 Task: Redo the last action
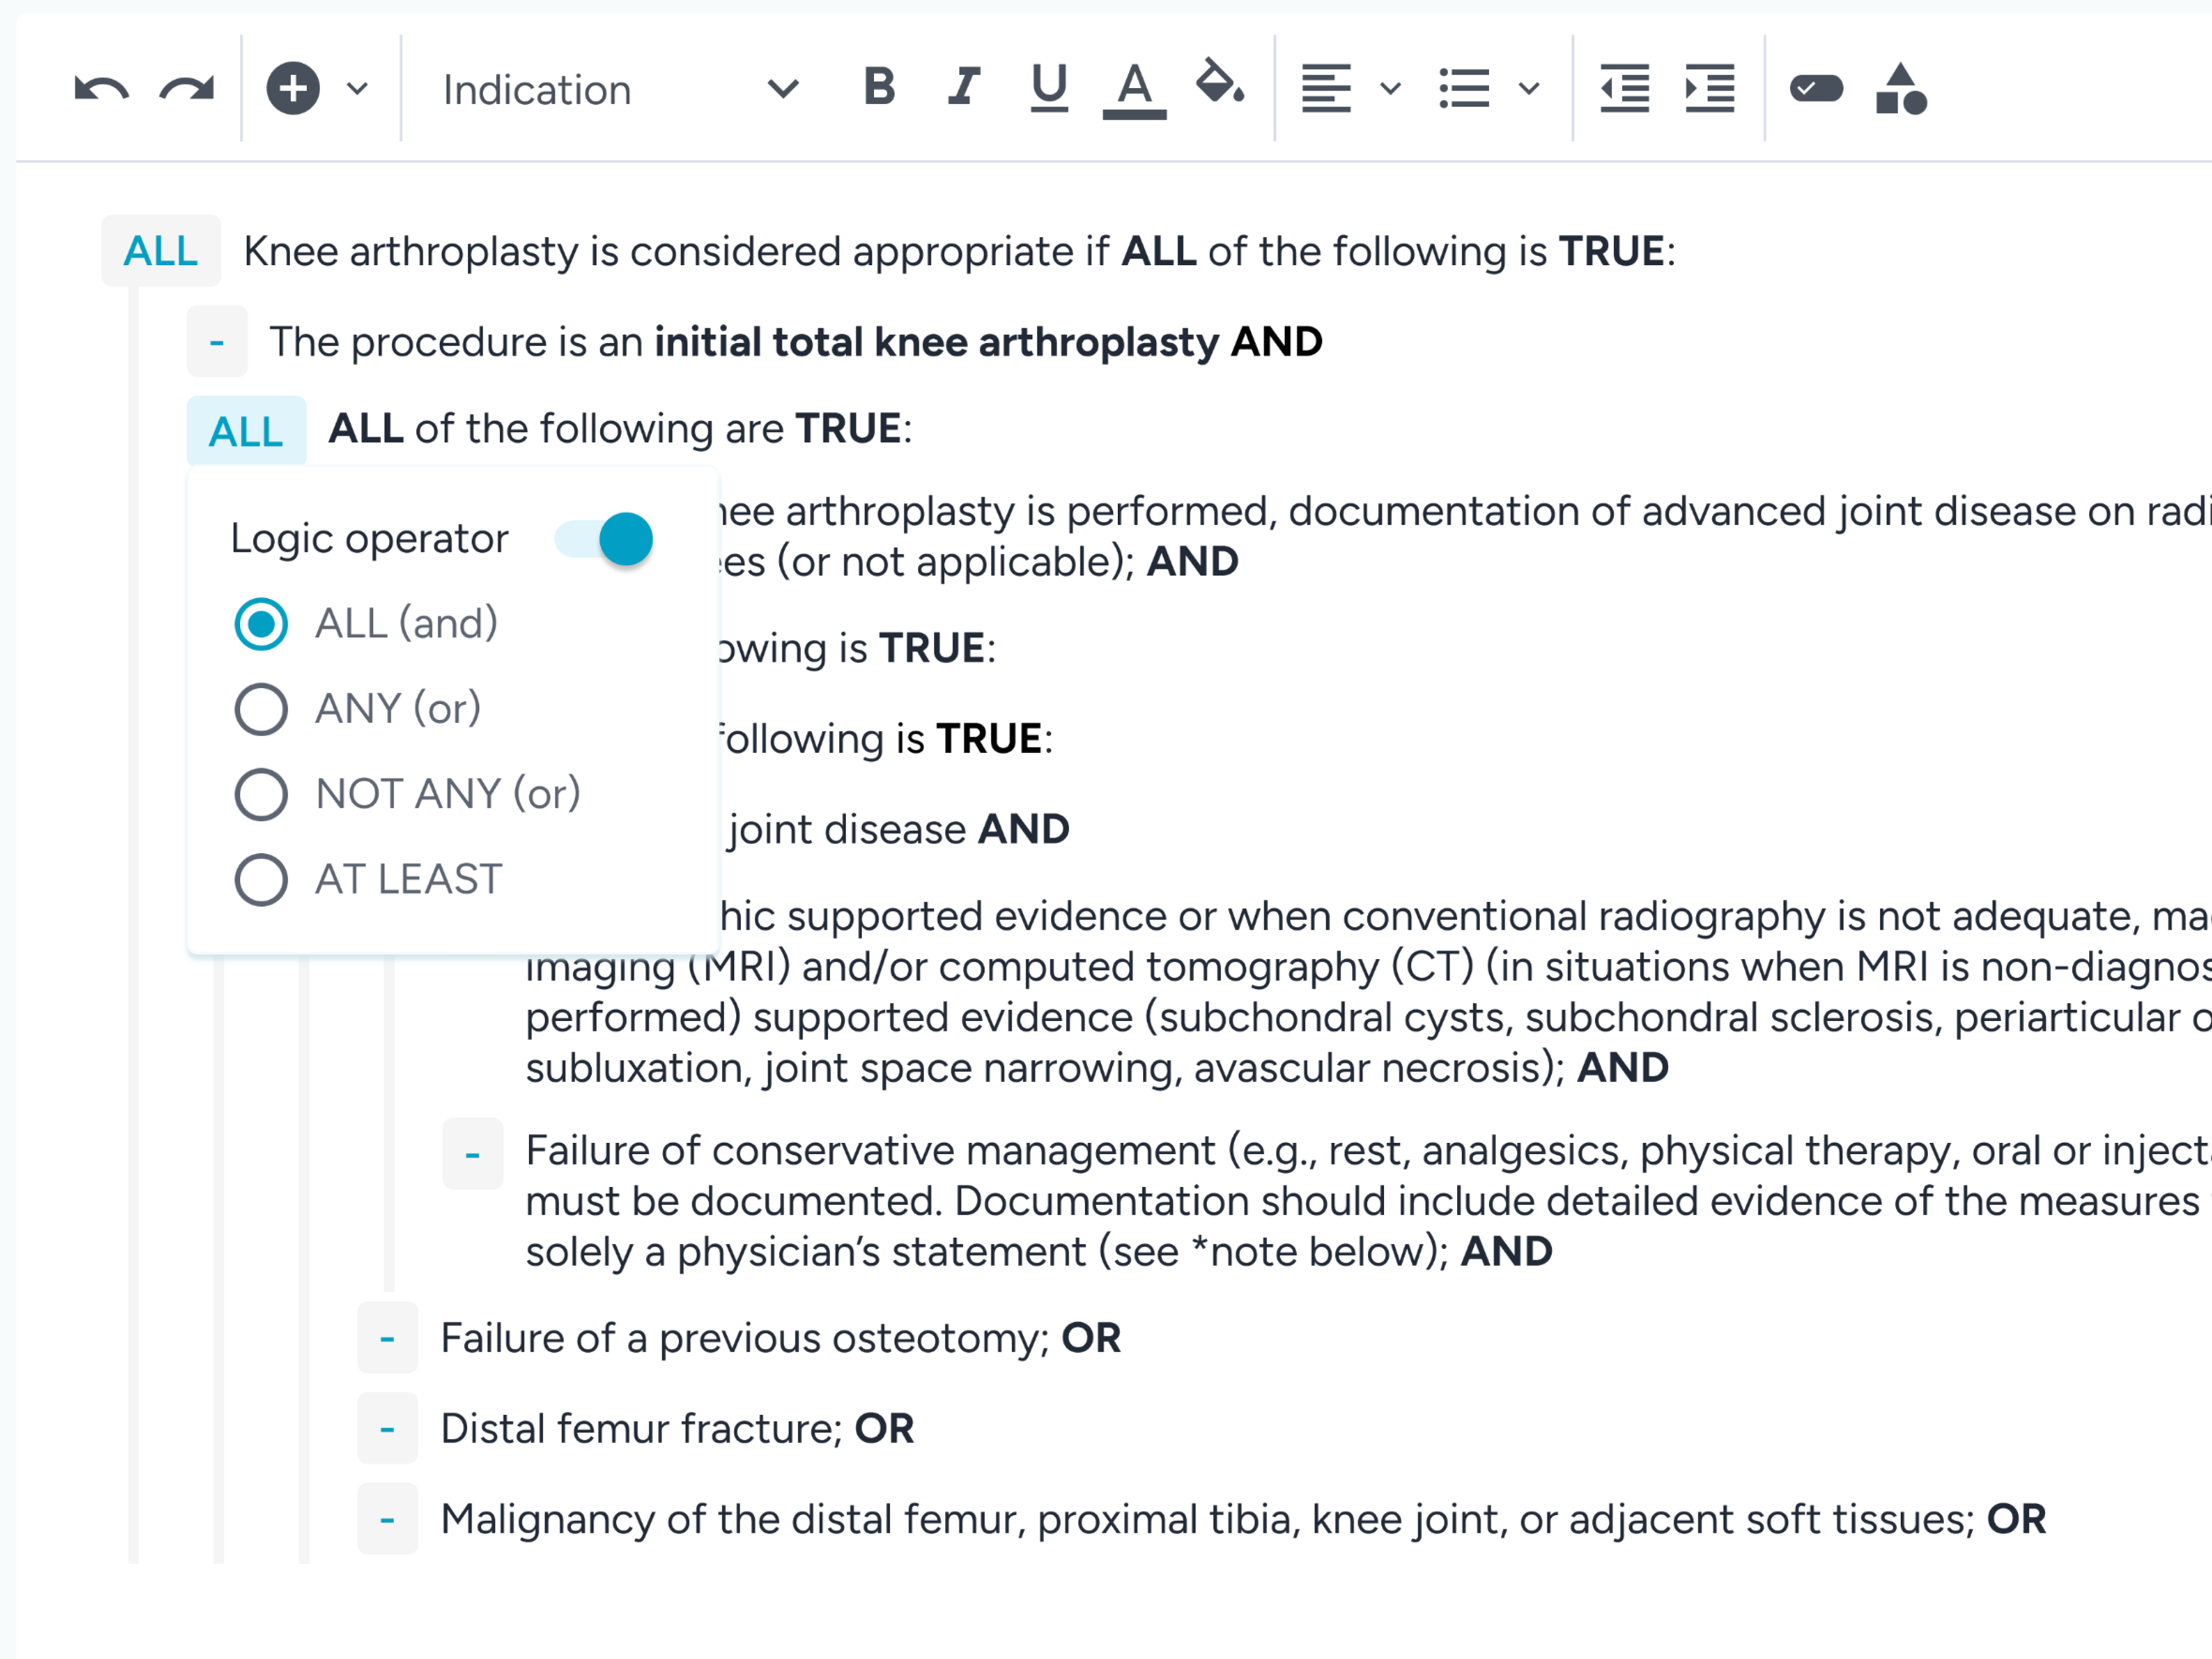click(x=187, y=89)
